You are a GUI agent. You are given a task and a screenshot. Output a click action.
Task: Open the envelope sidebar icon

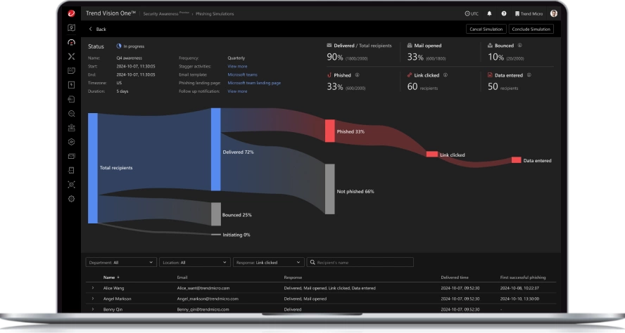pos(71,156)
